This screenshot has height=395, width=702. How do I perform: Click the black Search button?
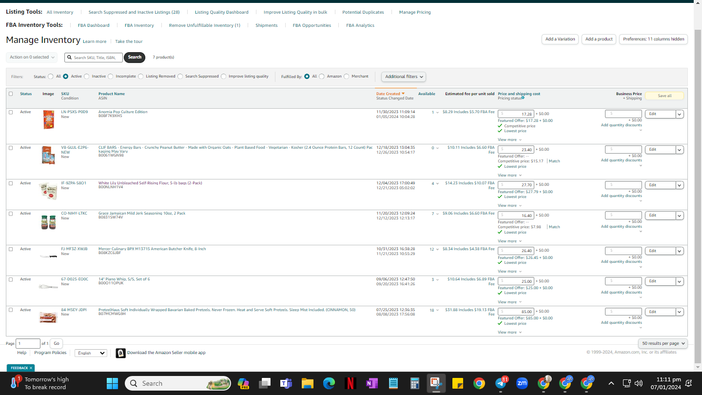(x=135, y=58)
